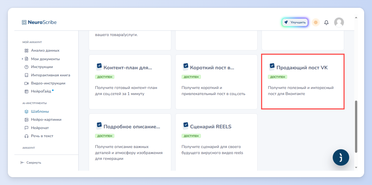Click text 'Получите короткий и привлекательный пост'
The height and width of the screenshot is (185, 372).
(213, 91)
